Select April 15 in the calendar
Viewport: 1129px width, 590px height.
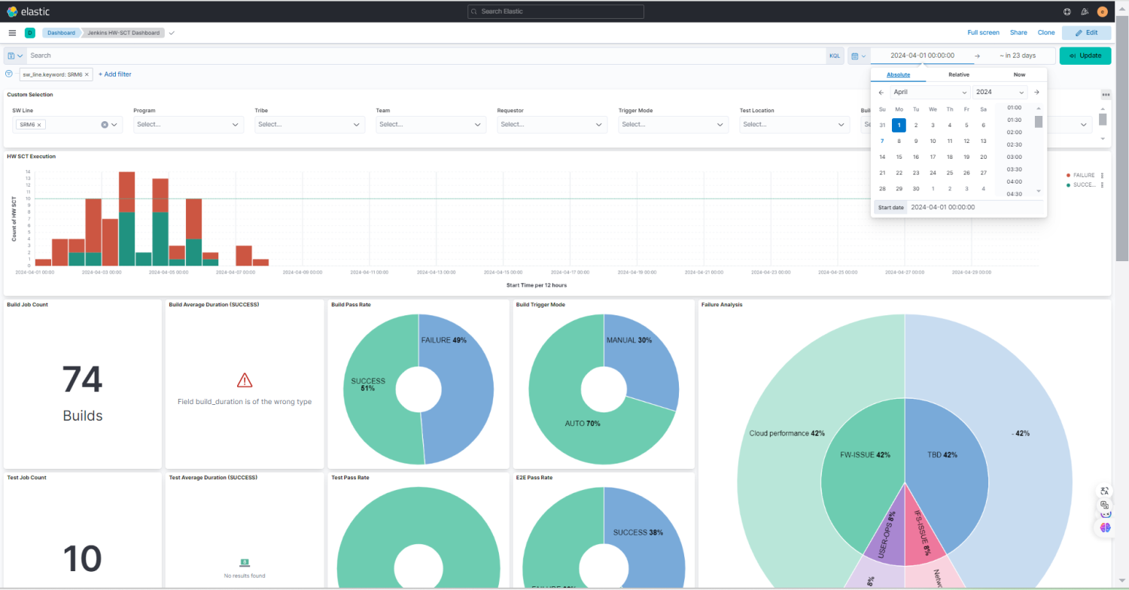(899, 157)
